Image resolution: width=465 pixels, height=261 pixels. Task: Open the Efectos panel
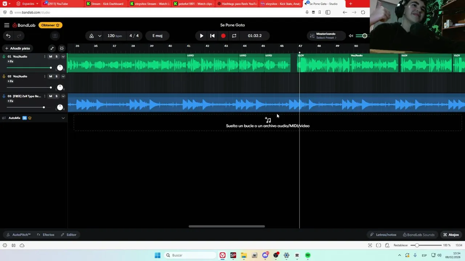46,235
